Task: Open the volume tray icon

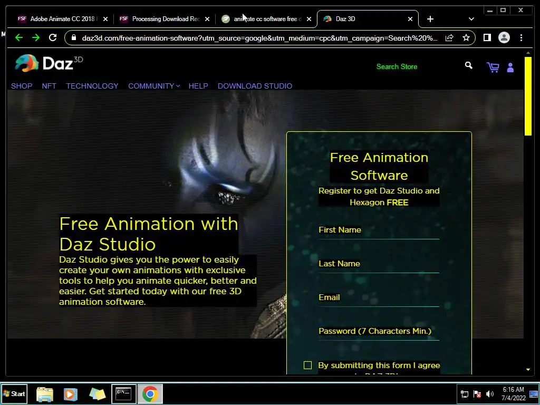Action: click(490, 394)
